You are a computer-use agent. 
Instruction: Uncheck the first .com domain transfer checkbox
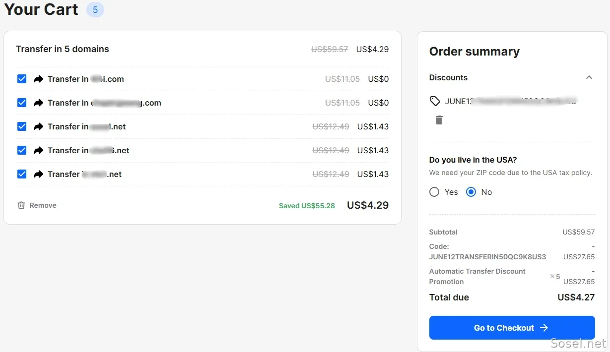[x=22, y=79]
